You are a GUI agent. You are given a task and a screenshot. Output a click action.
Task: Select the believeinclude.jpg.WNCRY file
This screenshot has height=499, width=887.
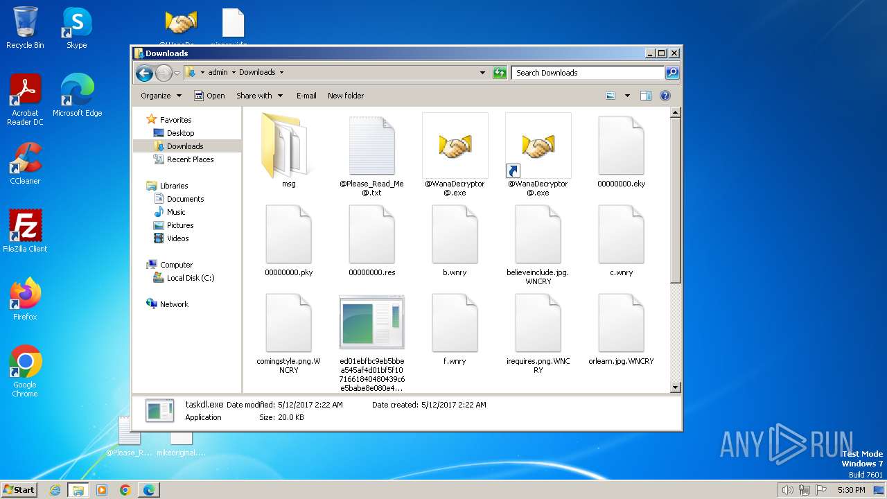tap(538, 245)
